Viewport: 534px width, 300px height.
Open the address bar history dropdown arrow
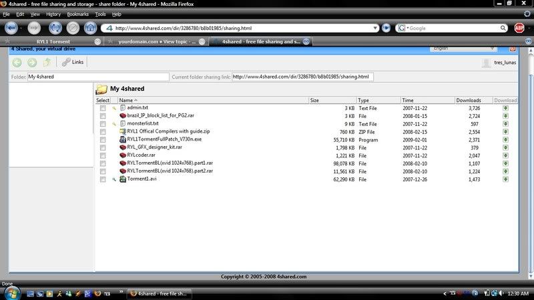pyautogui.click(x=375, y=28)
